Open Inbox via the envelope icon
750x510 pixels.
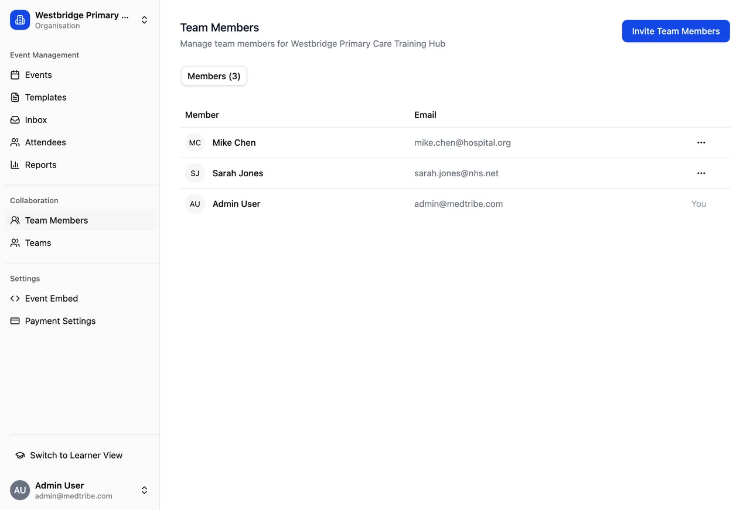pos(15,119)
